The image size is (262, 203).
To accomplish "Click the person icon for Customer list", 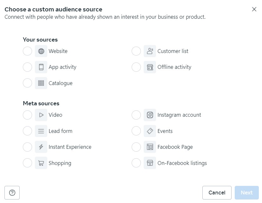I will click(x=150, y=51).
